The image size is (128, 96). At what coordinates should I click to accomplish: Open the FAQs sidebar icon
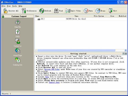click(x=18, y=32)
